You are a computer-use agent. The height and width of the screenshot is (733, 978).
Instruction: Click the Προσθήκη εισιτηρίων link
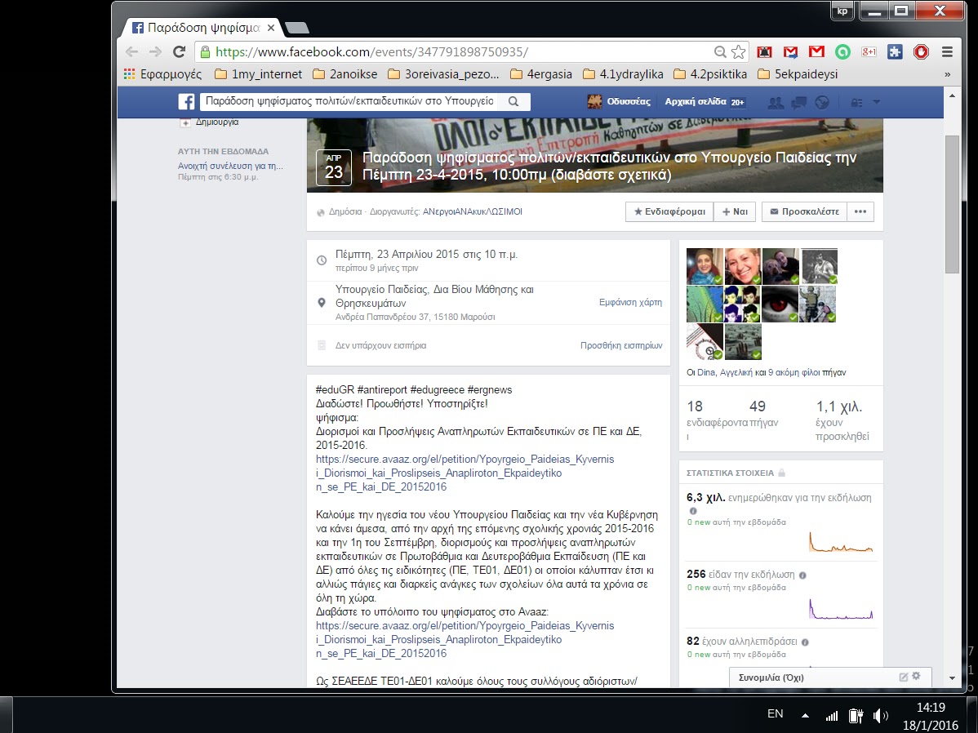point(621,345)
